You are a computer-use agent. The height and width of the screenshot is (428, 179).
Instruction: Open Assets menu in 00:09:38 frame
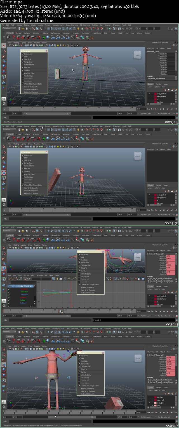(41, 126)
